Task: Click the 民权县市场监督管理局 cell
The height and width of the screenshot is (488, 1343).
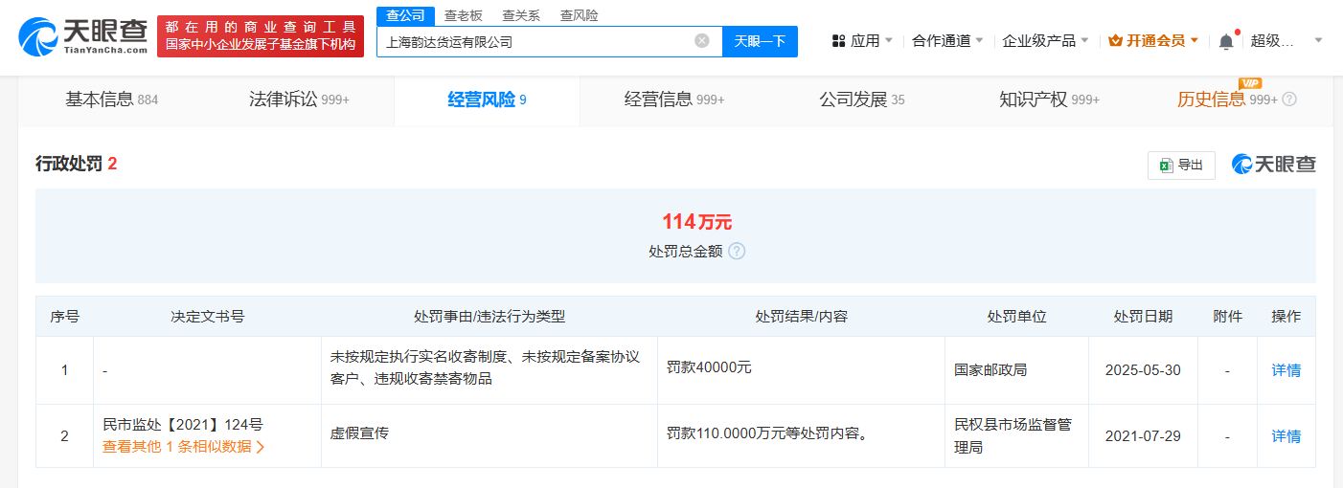Action: pyautogui.click(x=1015, y=435)
